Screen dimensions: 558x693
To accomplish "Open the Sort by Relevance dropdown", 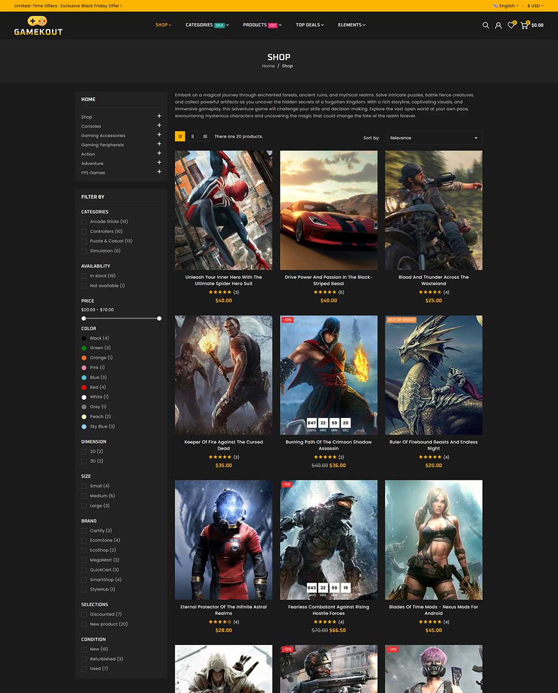I will (x=434, y=138).
